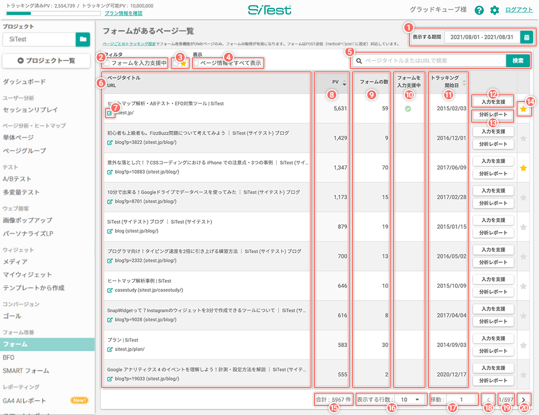Click the help question mark icon
539x415 pixels.
coord(479,10)
